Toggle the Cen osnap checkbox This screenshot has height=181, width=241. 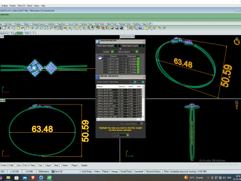[x=16, y=165]
